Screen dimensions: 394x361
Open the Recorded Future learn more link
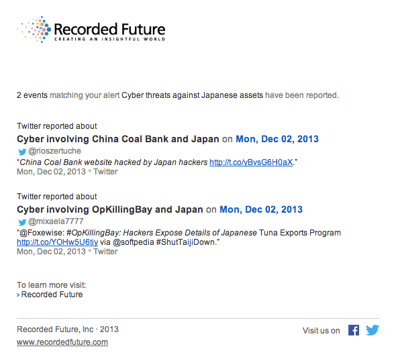[x=52, y=295]
